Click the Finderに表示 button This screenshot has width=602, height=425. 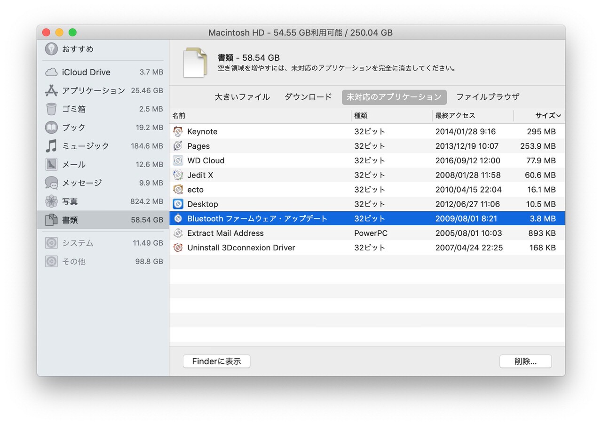(216, 361)
